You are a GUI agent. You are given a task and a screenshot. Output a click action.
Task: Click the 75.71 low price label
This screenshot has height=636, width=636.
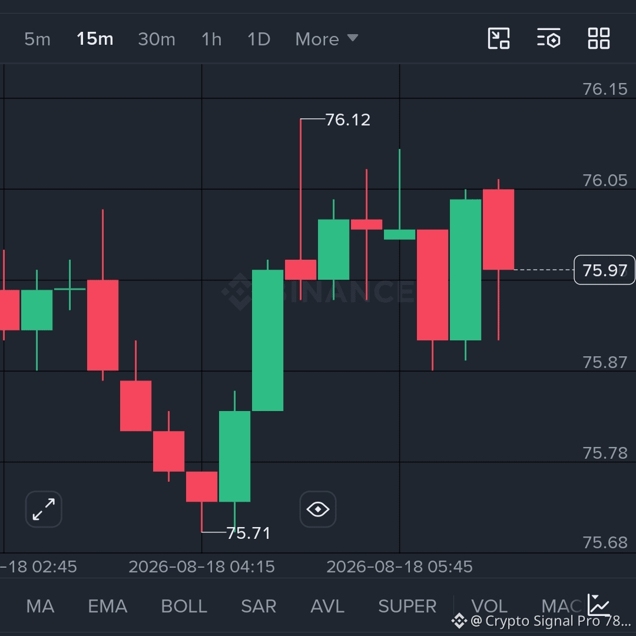[x=249, y=533]
